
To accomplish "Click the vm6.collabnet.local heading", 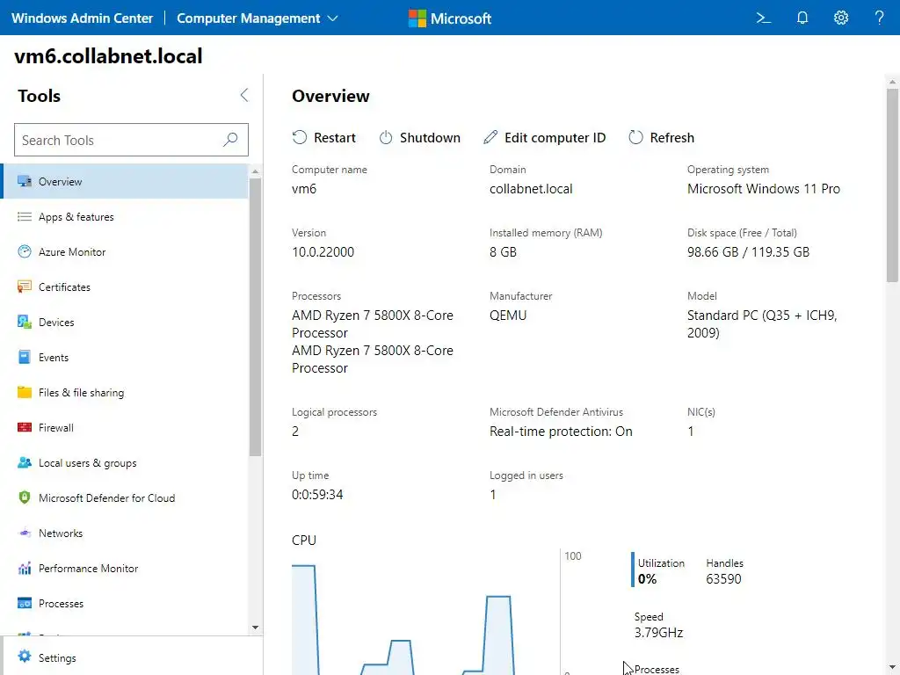I will (108, 55).
